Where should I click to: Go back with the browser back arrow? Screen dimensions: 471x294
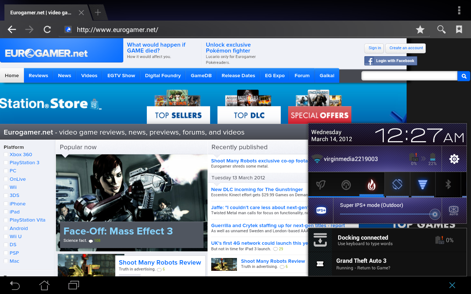tap(12, 30)
